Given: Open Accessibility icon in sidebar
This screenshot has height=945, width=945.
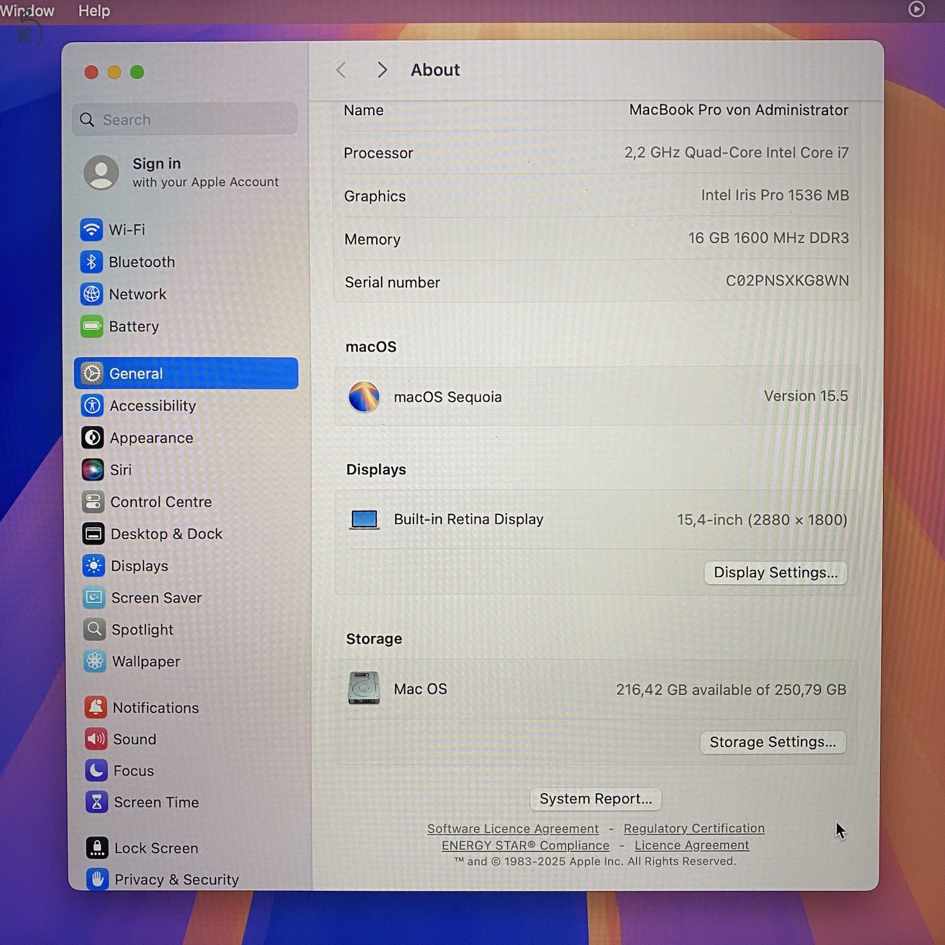Looking at the screenshot, I should [93, 405].
